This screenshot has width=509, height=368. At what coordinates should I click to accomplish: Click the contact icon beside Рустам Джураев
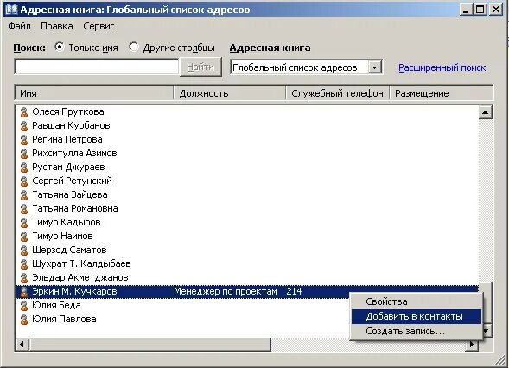(x=23, y=168)
